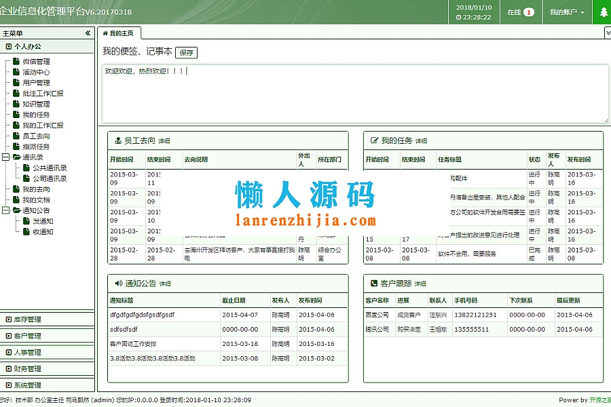Select notice 客户回访工作安排
The height and width of the screenshot is (407, 611).
pyautogui.click(x=227, y=344)
